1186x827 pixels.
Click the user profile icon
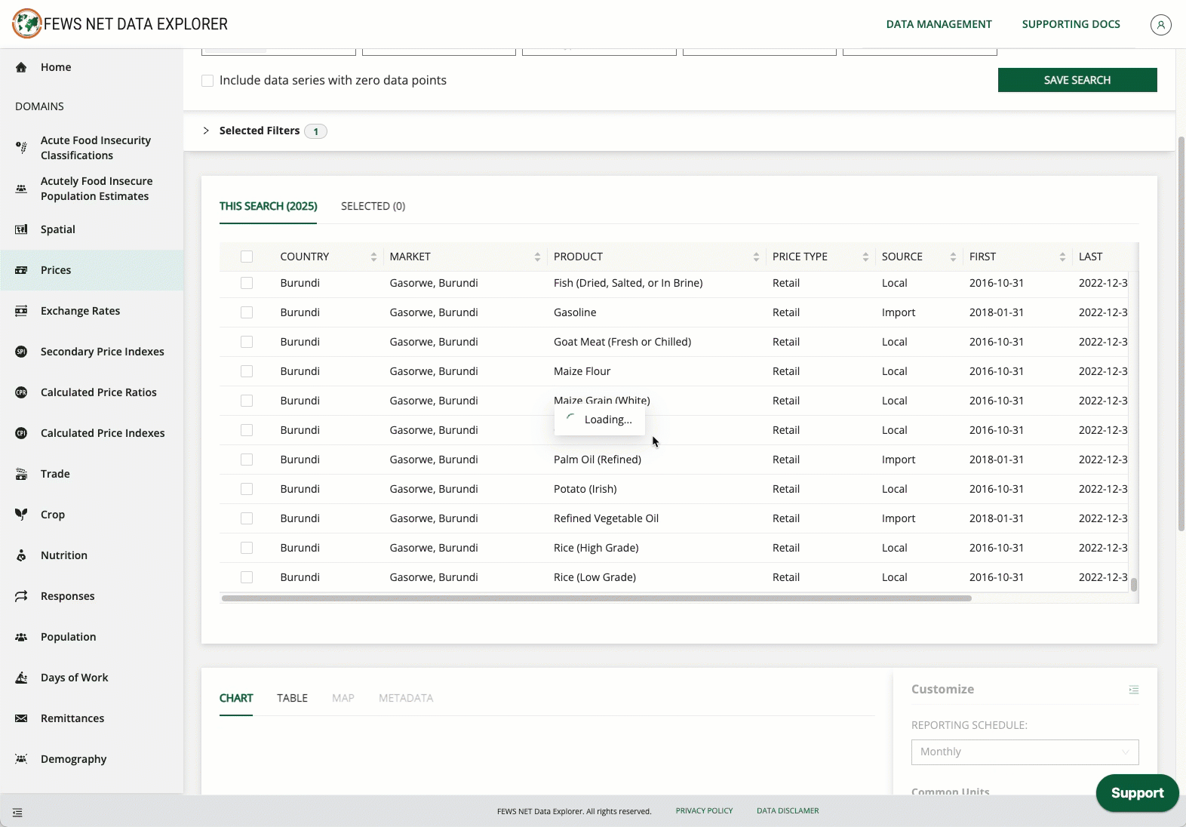1160,24
